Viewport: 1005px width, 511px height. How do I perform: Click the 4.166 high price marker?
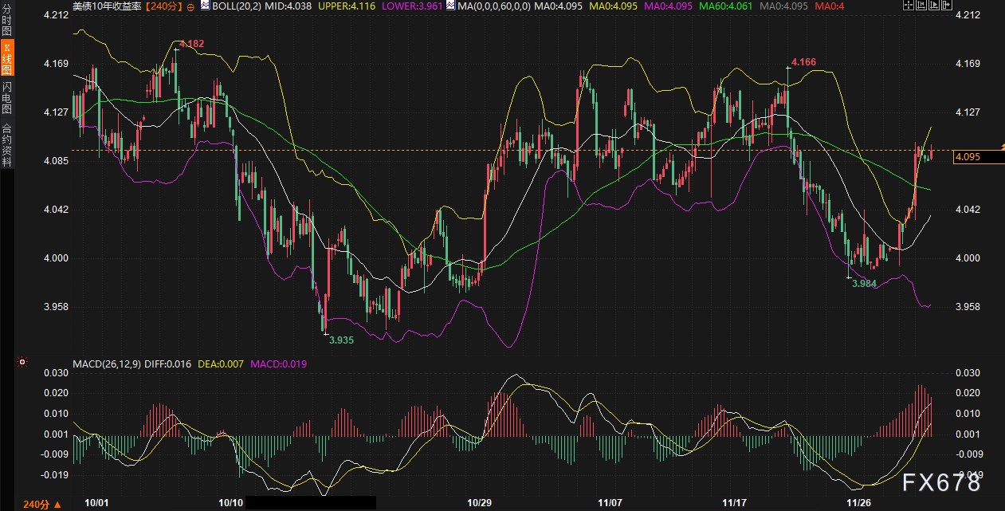(x=803, y=61)
